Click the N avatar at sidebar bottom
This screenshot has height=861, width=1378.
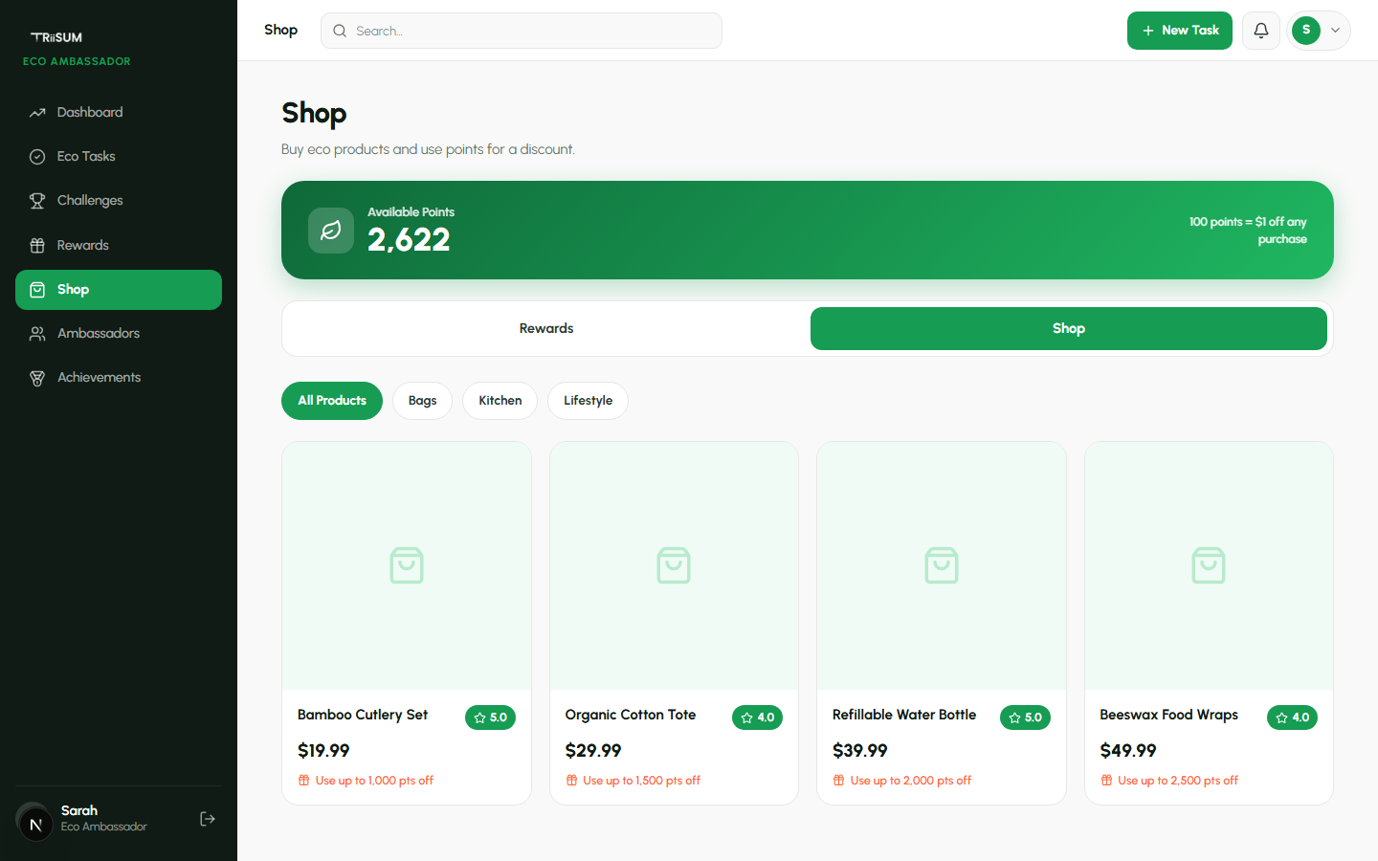[x=35, y=823]
